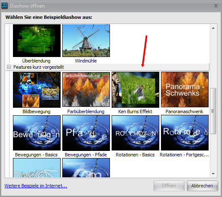The height and width of the screenshot is (197, 222).
Task: Click the Windmühle label text
Action: pos(86,61)
